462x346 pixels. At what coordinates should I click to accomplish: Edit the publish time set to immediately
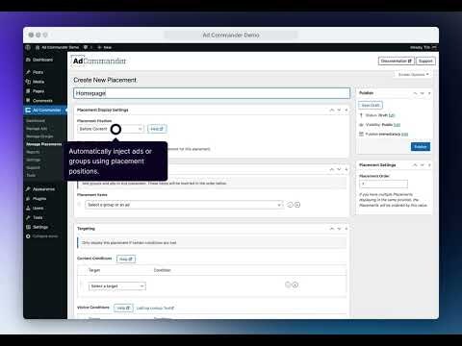(405, 135)
